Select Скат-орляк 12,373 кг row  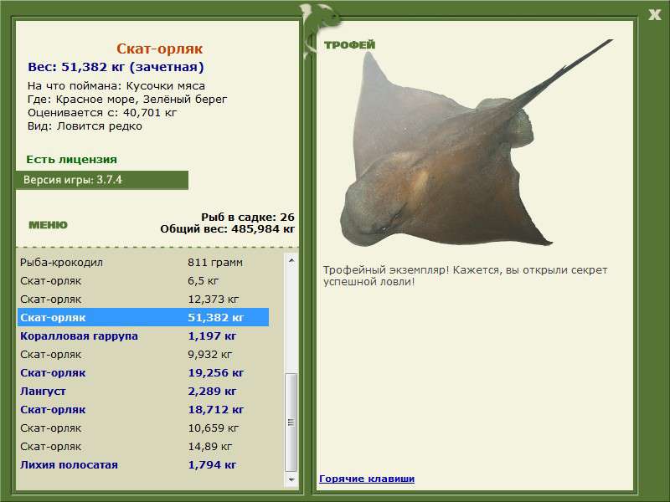click(x=143, y=300)
